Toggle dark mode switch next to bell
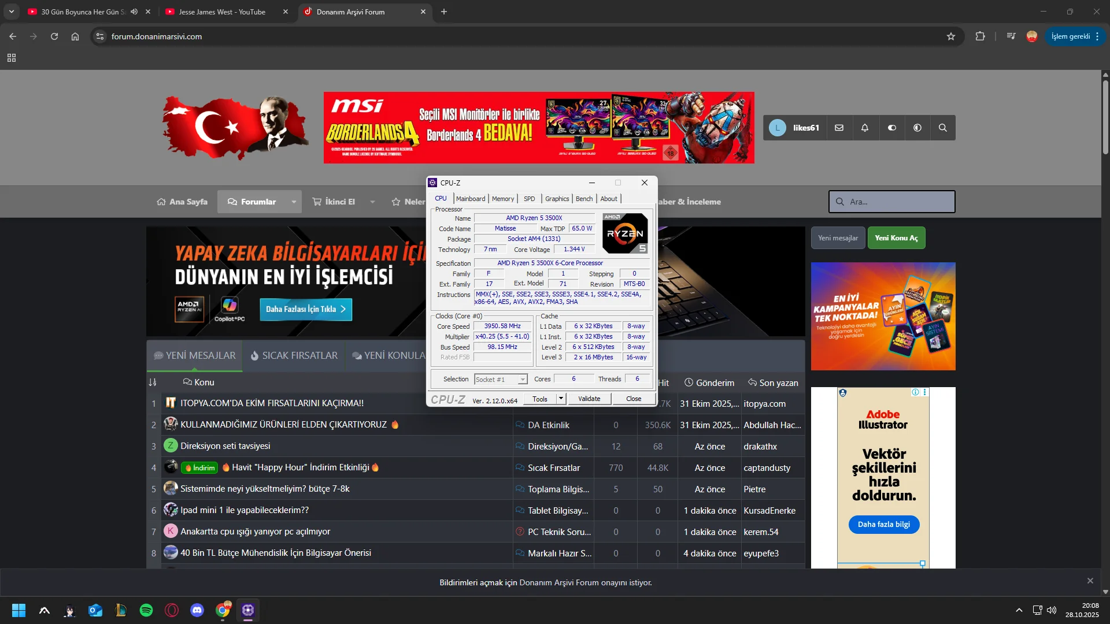The height and width of the screenshot is (624, 1110). 891,128
